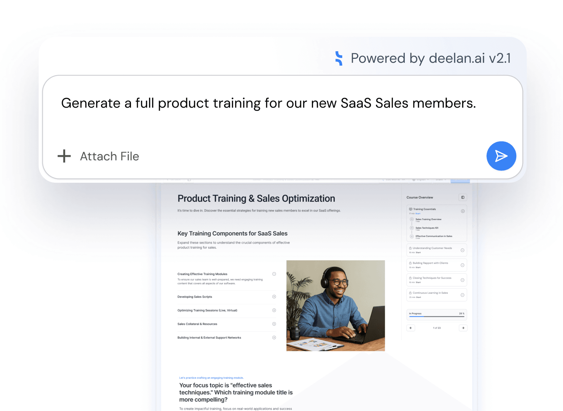Click the Attach File label
Image resolution: width=563 pixels, height=411 pixels.
pos(110,156)
